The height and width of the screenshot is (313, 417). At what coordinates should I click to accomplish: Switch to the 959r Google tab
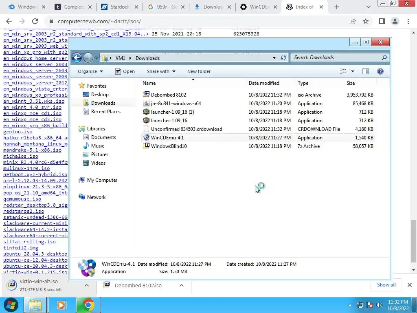[166, 7]
